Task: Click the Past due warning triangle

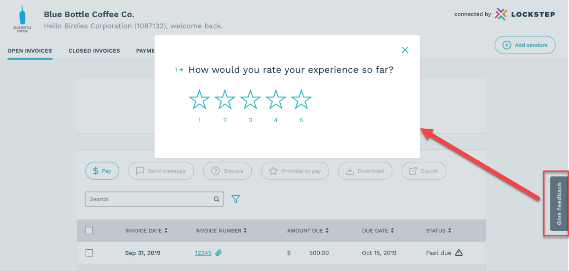Action: [459, 253]
